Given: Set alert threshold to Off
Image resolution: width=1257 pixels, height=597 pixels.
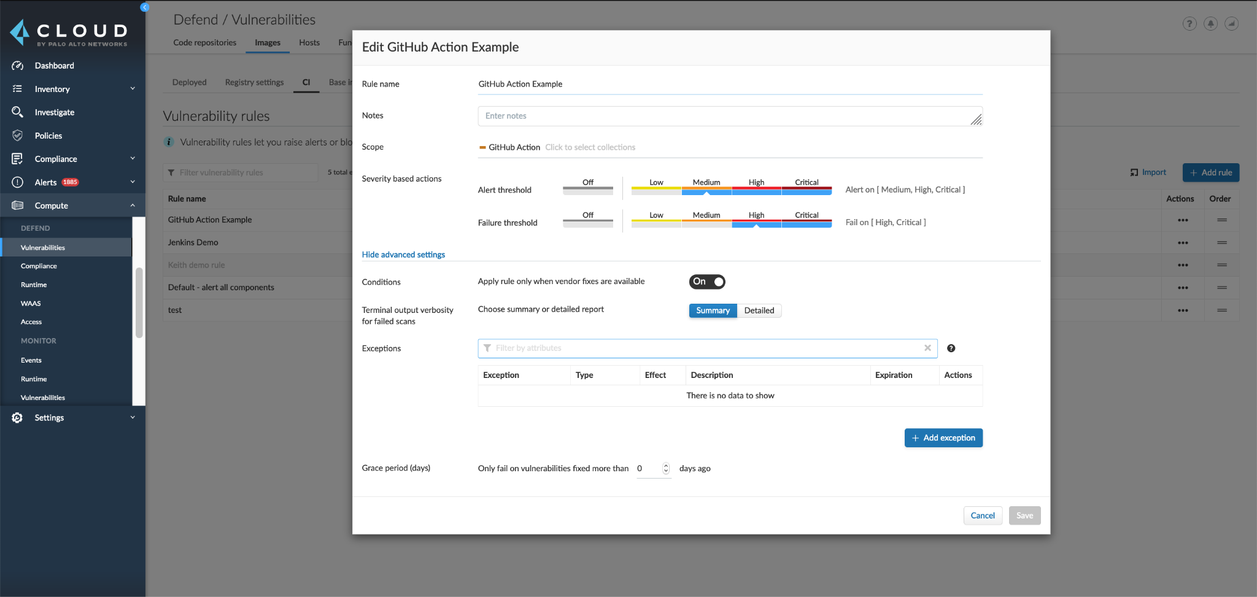Looking at the screenshot, I should [x=588, y=187].
